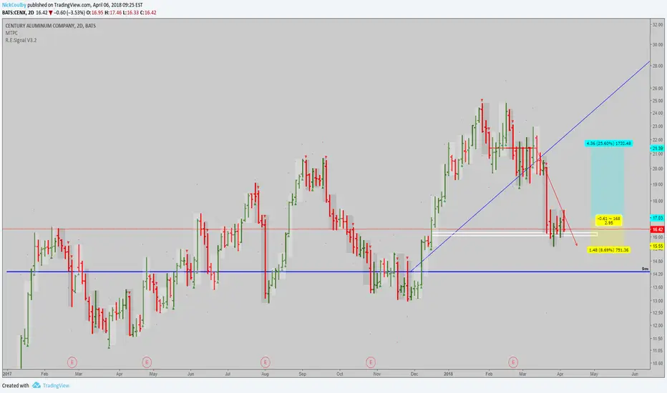Select the yellow '-0.61 ~ 168 2.95' risk label
The image size is (667, 393).
(x=609, y=221)
